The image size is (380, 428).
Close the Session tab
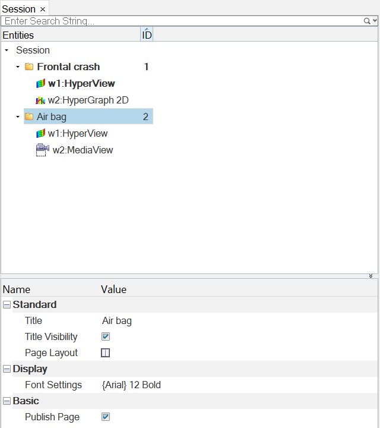click(x=43, y=10)
